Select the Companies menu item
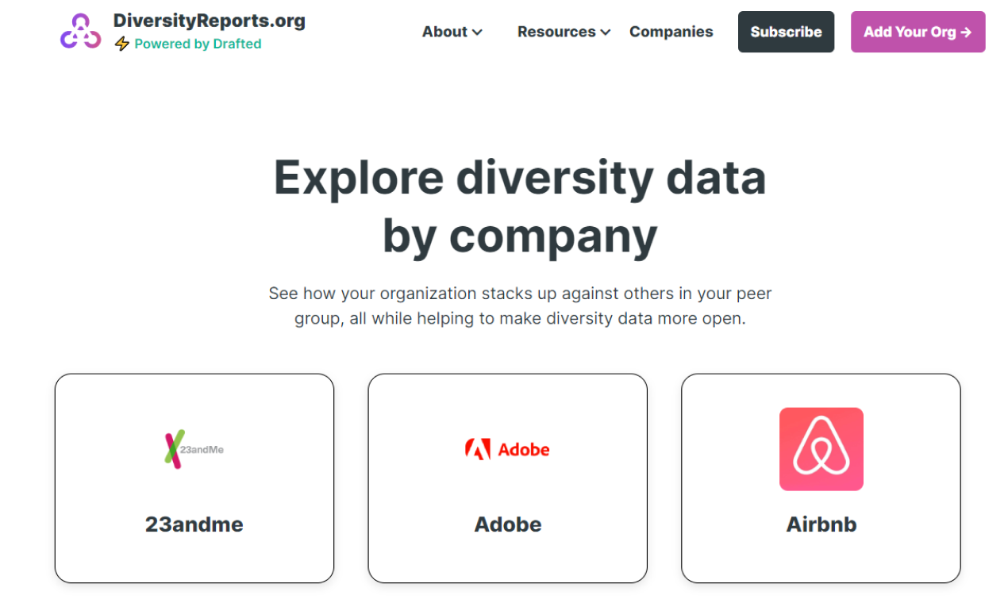Viewport: 1008px width, 603px height. pos(671,32)
